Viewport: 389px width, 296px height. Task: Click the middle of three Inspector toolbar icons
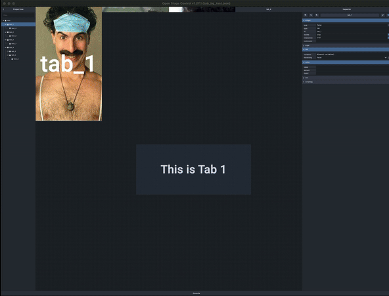311,15
